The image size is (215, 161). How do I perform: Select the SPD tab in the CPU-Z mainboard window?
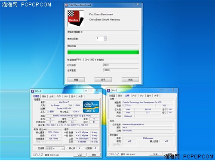click(x=141, y=96)
